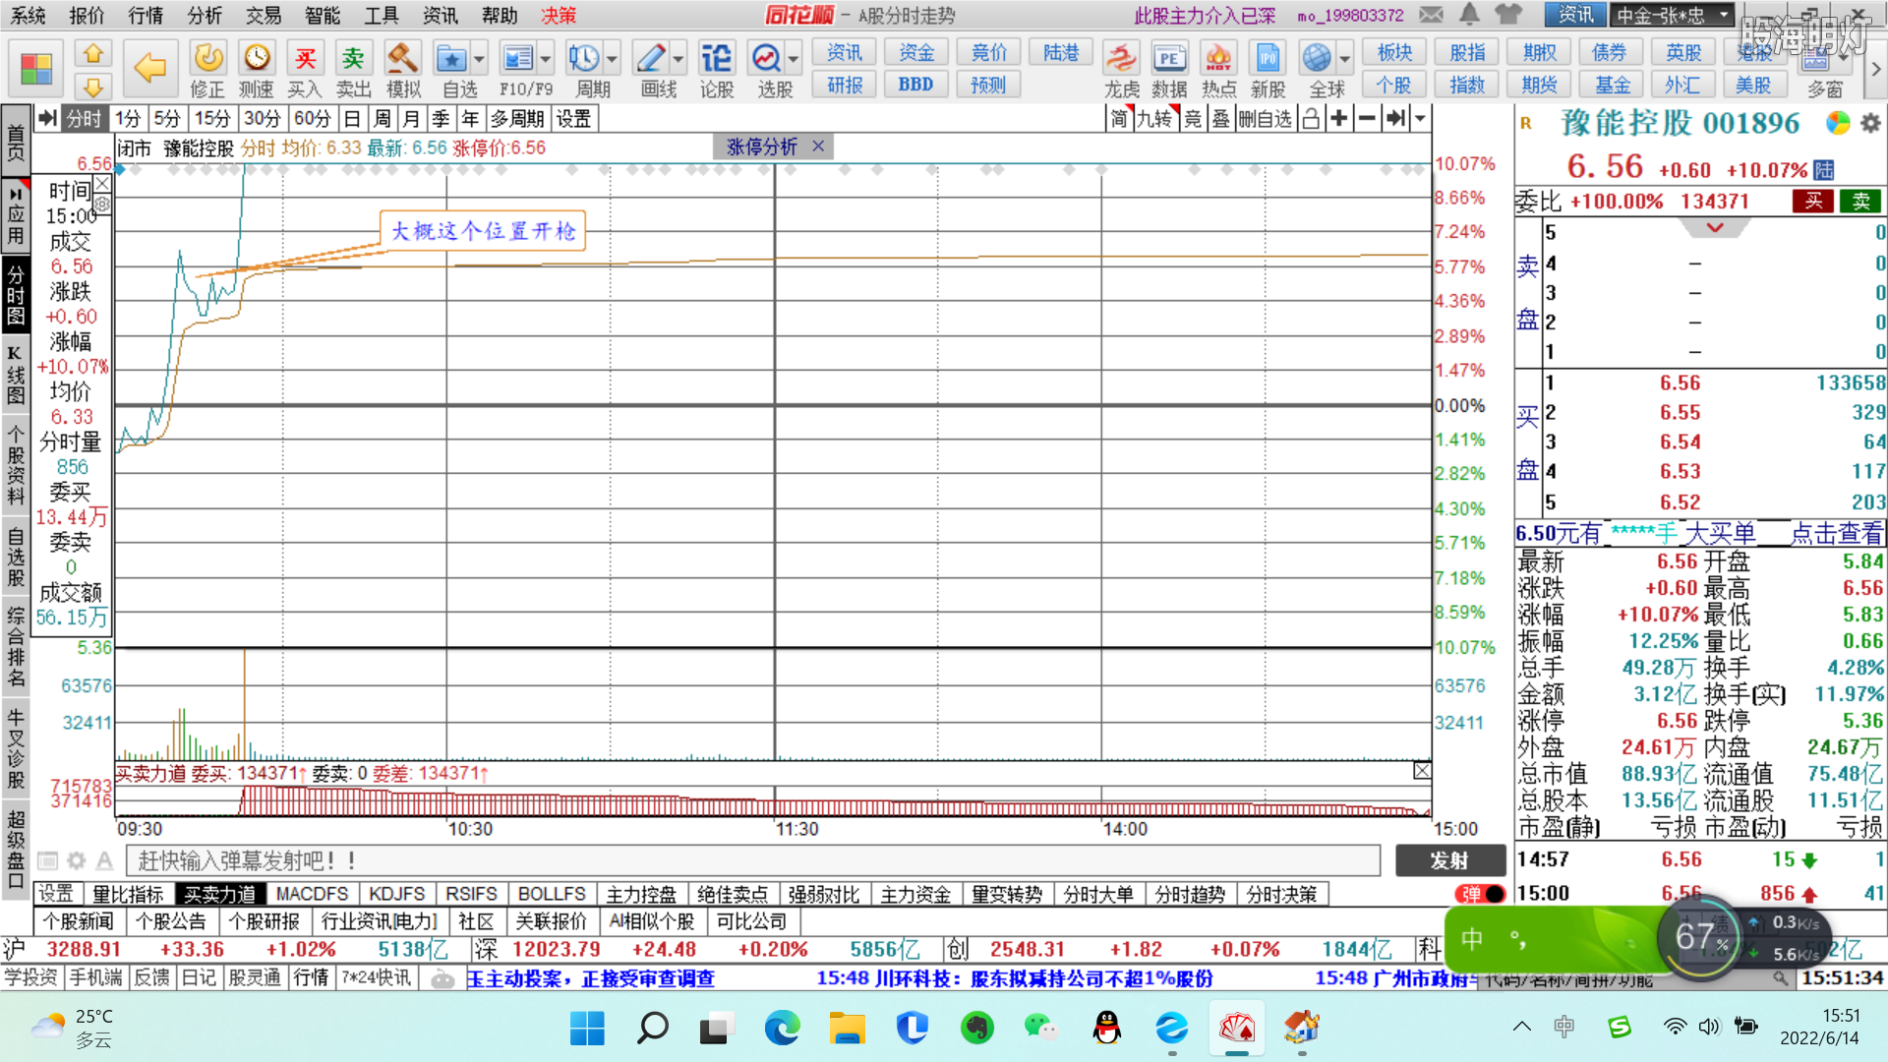Switch to the 日 daily period tab
Screen dimensions: 1888x1062
tap(352, 119)
